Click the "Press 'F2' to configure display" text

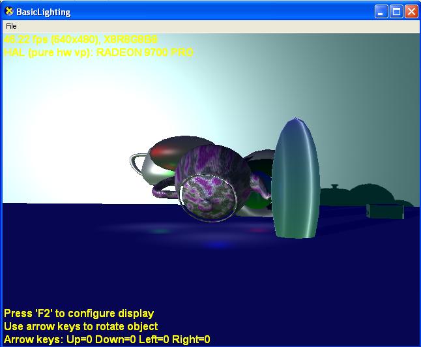79,314
